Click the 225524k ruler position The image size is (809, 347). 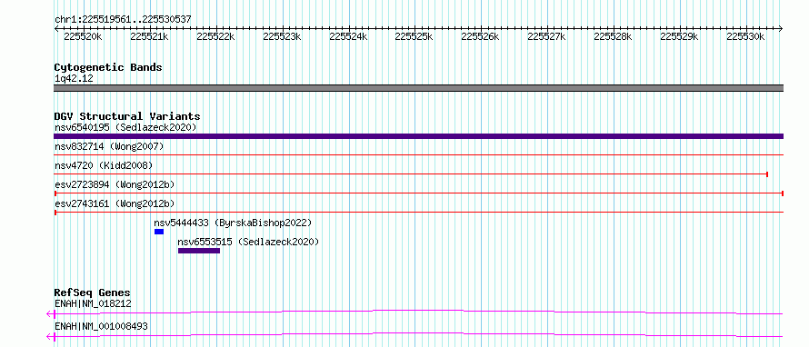click(x=348, y=37)
